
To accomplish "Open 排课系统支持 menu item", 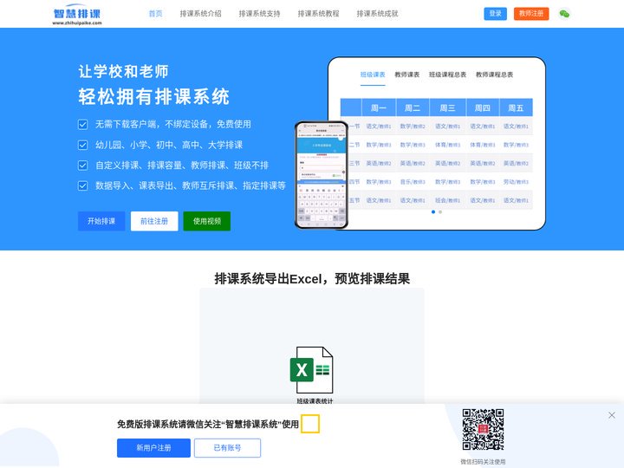I will point(259,14).
